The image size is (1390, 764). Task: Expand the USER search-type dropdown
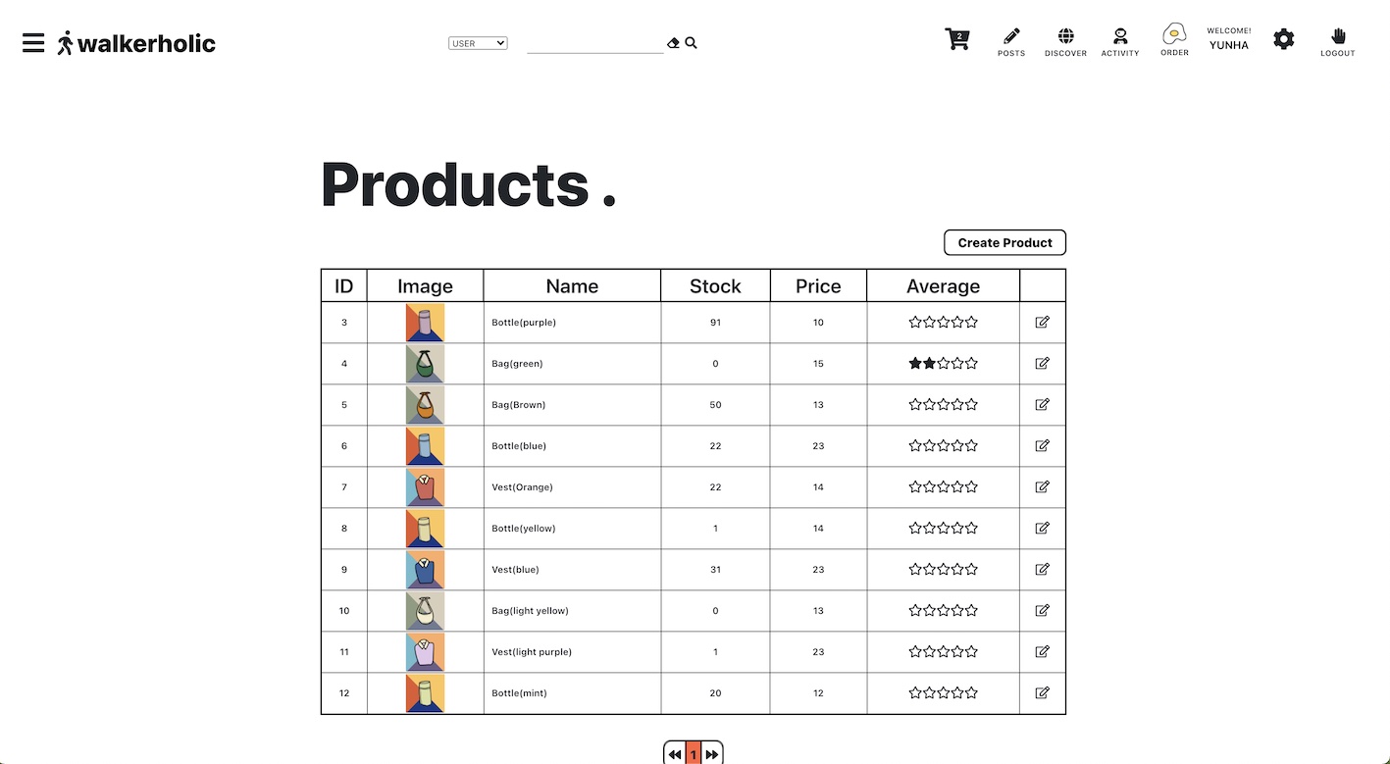point(478,43)
